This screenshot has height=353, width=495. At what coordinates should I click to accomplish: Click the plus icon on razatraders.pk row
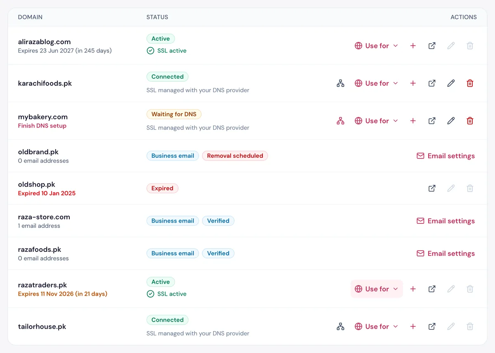coord(413,289)
